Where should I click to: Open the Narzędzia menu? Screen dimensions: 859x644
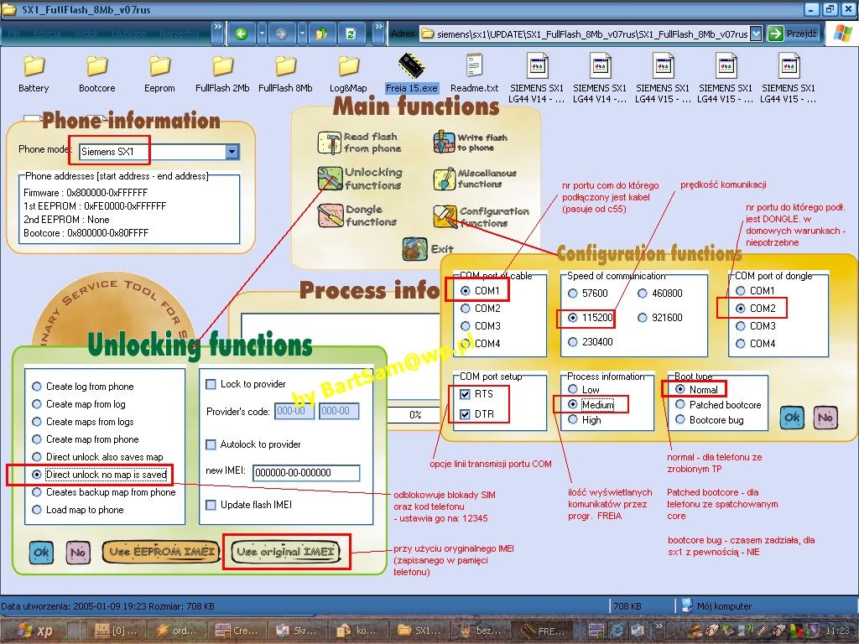pos(180,34)
